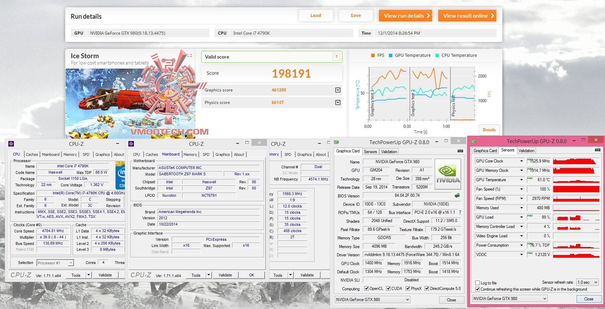Toggle the OpenCL checkbox in GPU-Z
The width and height of the screenshot is (605, 309).
tap(366, 289)
